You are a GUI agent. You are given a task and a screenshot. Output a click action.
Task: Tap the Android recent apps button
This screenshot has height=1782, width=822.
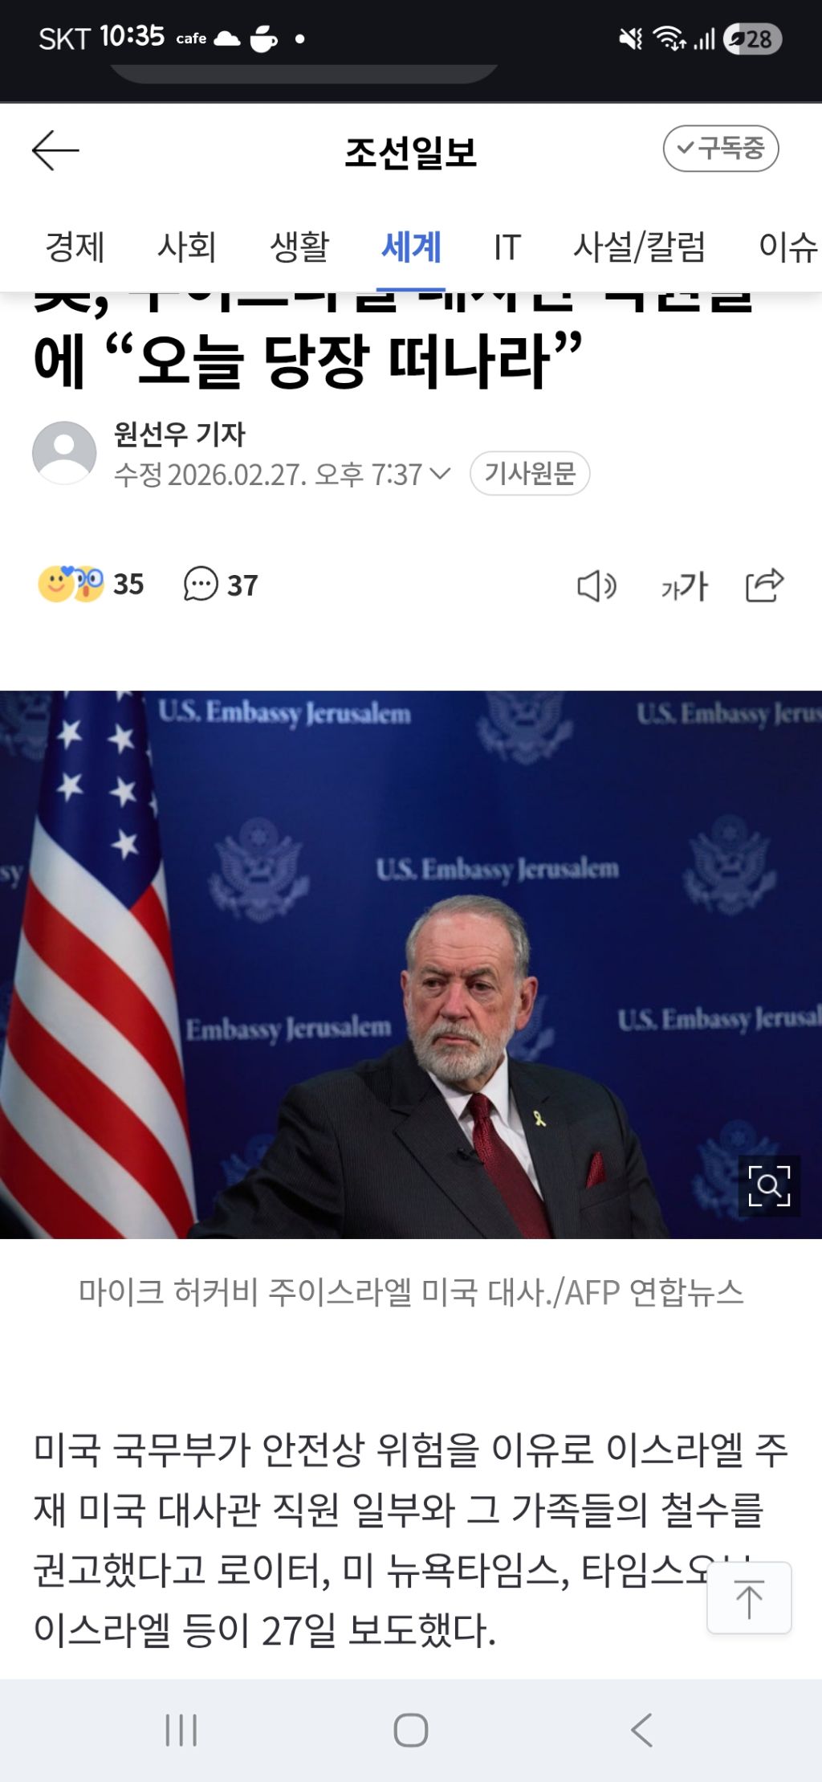(181, 1730)
